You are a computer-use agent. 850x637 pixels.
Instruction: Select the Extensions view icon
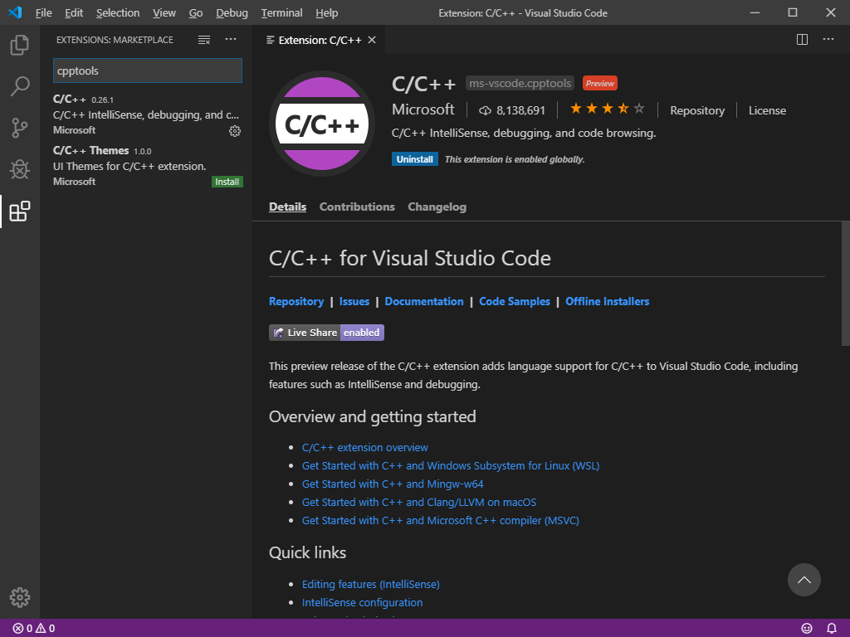(x=20, y=212)
